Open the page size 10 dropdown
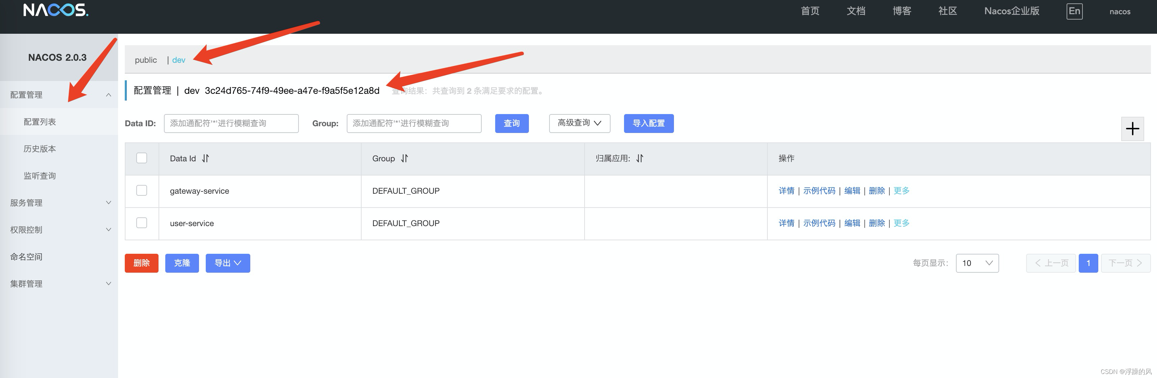 point(977,263)
